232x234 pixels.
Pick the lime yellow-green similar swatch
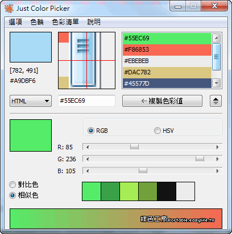pyautogui.click(x=129, y=191)
